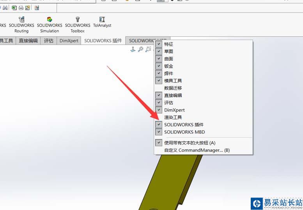Toggle 模具工具 in the context menu
The width and height of the screenshot is (303, 210).
coord(203,81)
